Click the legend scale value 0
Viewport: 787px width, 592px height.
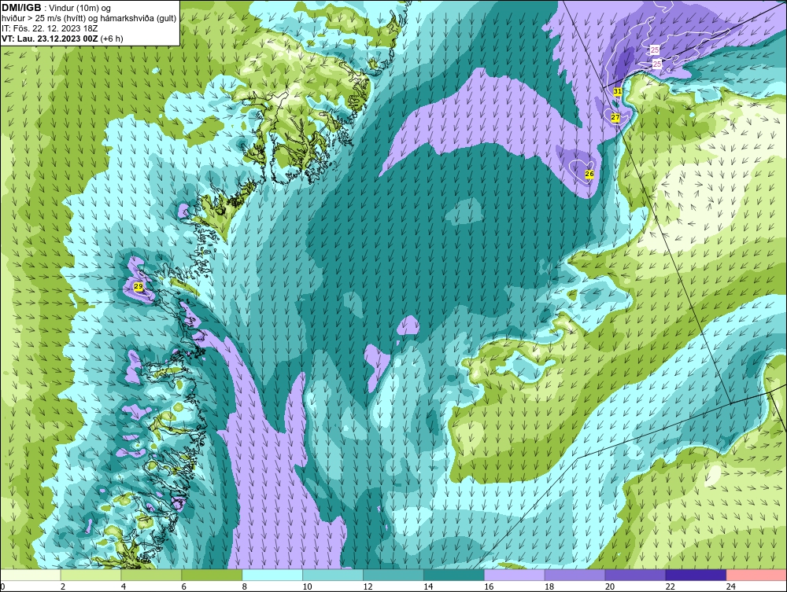click(x=2, y=586)
